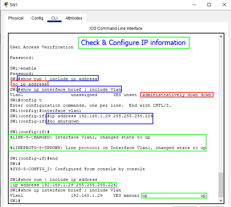Switch to the Config tab
The width and height of the screenshot is (231, 207).
click(37, 18)
